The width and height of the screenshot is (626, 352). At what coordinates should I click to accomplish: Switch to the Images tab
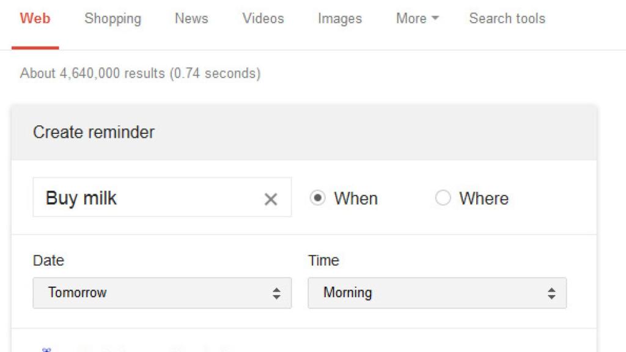point(339,18)
